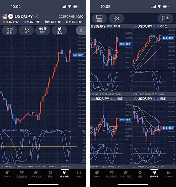Image resolution: width=176 pixels, height=187 pixels.
Task: Switch to 取引/照会 tab on left screen
Action: click(22, 174)
